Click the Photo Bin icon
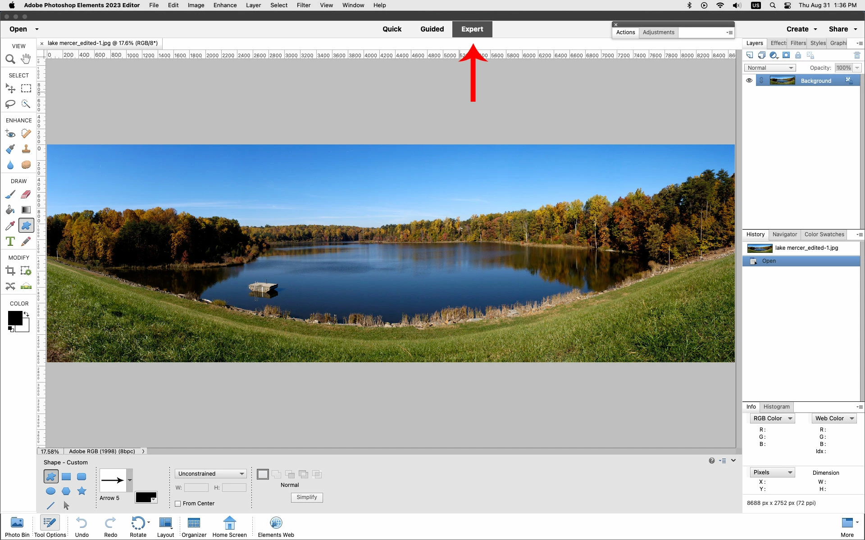865x540 pixels. tap(17, 526)
